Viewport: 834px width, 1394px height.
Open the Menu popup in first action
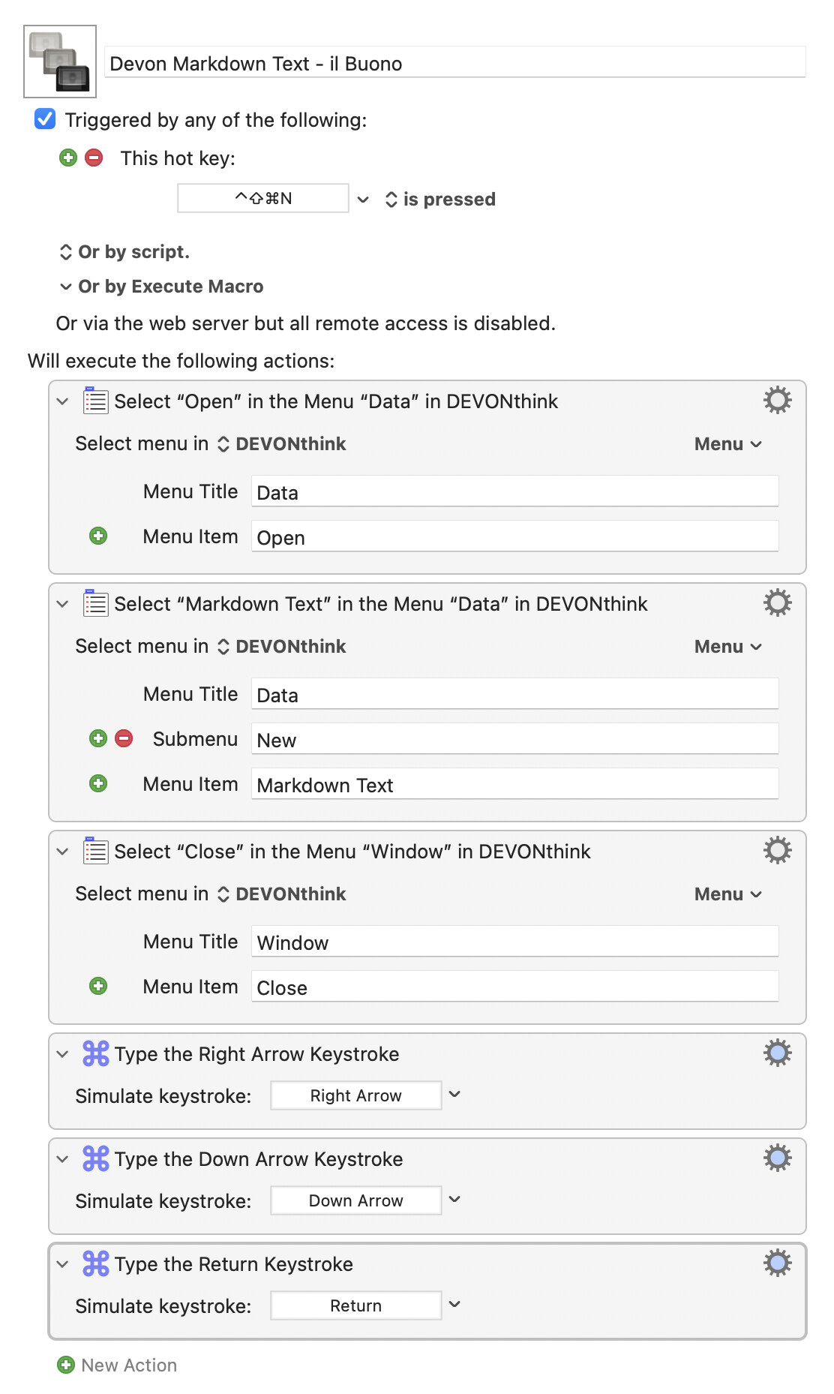coord(727,444)
